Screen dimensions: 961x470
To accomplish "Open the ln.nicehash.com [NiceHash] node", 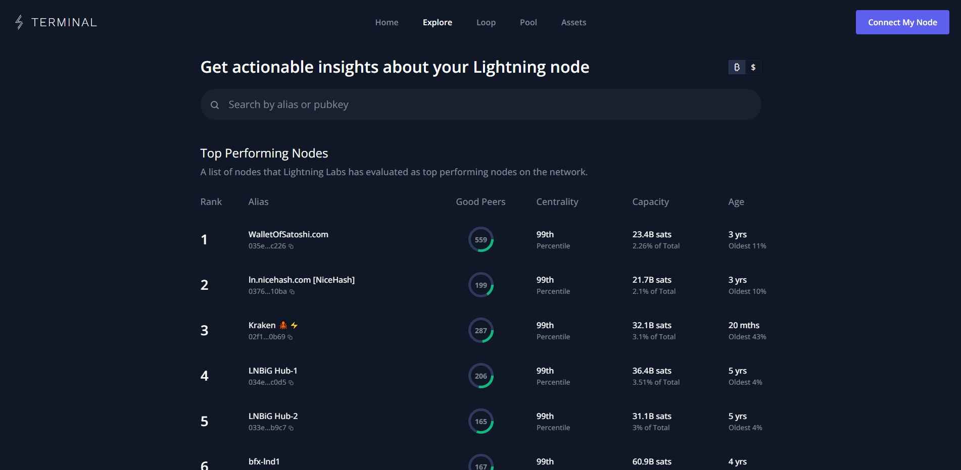I will [x=302, y=280].
